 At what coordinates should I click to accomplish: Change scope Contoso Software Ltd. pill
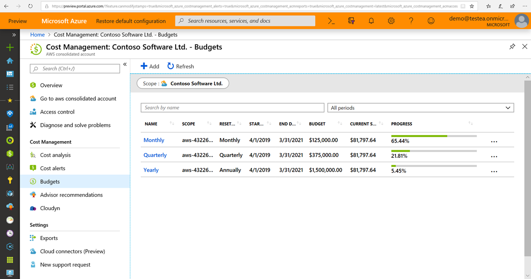click(x=183, y=84)
